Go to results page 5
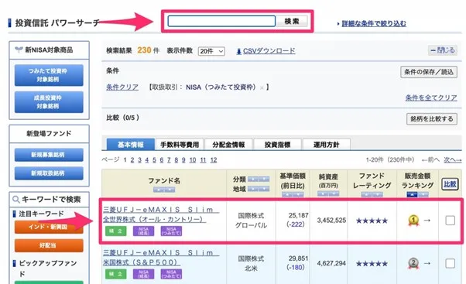Screen dimensions: 466x284 (154, 160)
